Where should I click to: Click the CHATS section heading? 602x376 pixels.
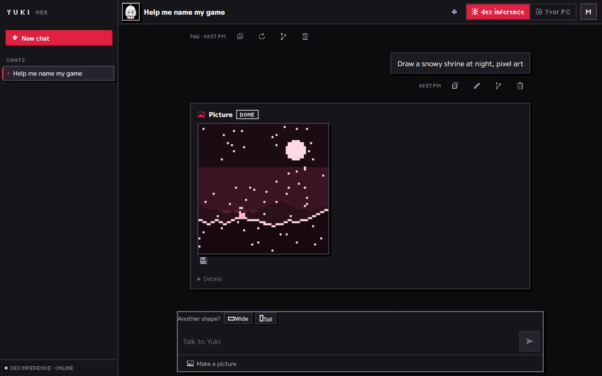click(x=16, y=60)
